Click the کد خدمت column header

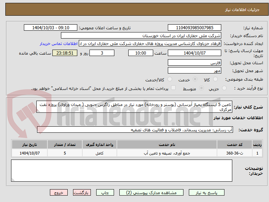(234, 145)
